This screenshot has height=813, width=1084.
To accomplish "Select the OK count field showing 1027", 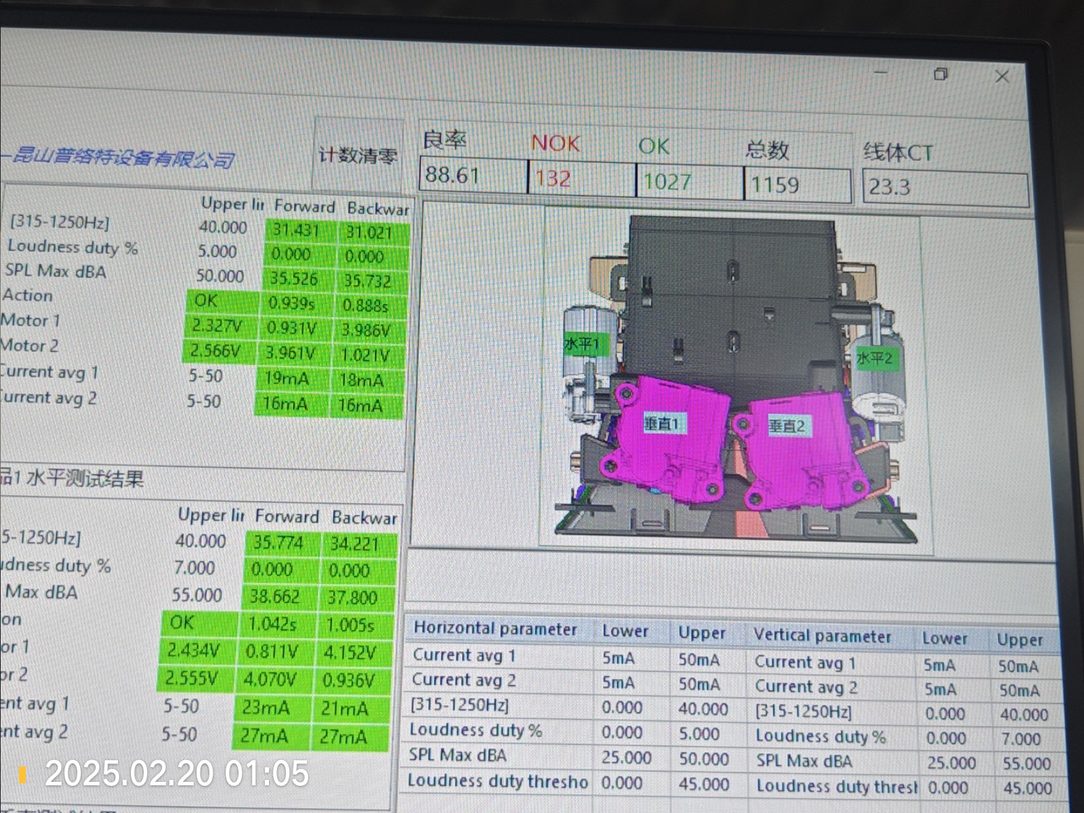I will [x=688, y=182].
